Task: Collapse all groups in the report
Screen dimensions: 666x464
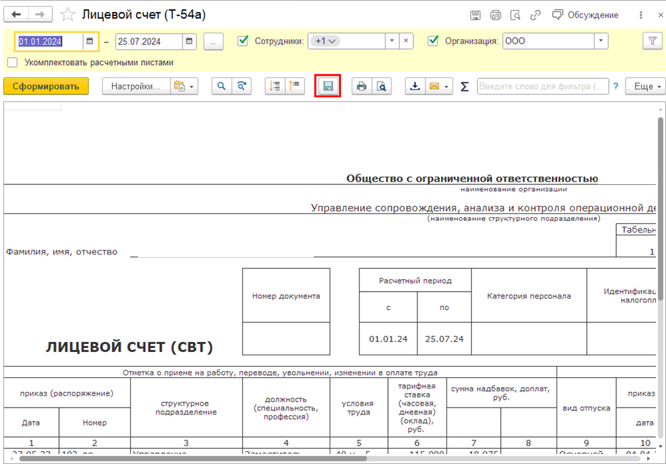Action: 295,86
